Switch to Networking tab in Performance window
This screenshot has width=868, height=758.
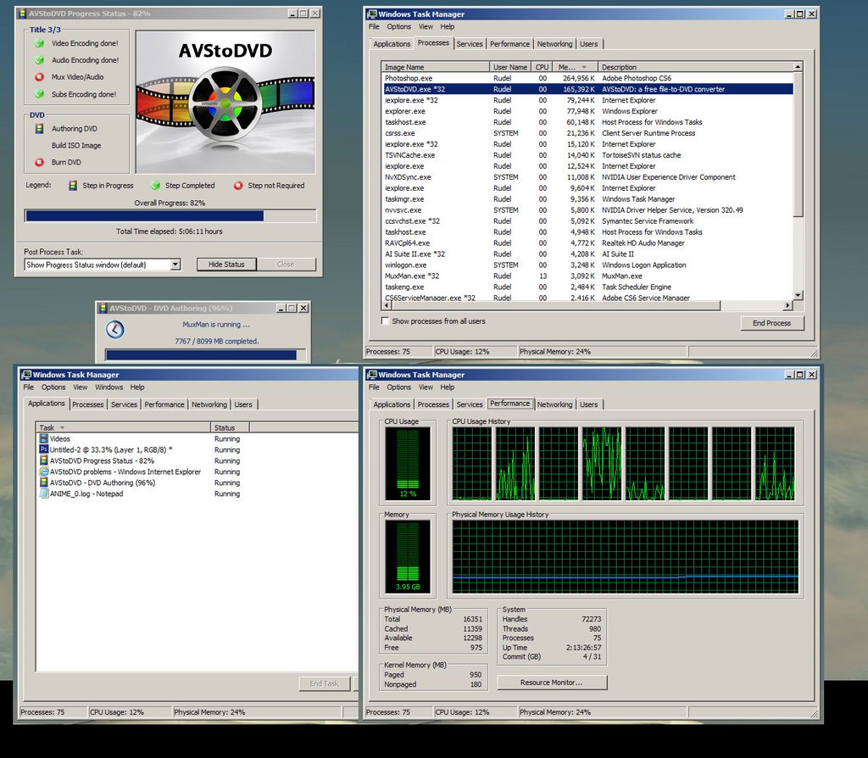554,404
